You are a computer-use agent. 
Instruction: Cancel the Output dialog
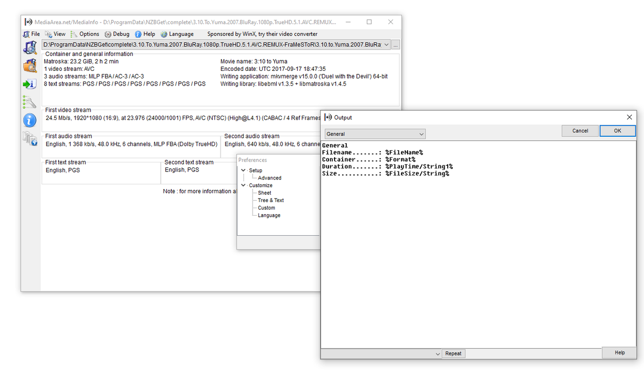(x=580, y=130)
